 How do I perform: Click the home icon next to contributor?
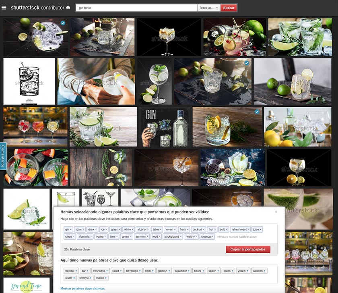(68, 8)
